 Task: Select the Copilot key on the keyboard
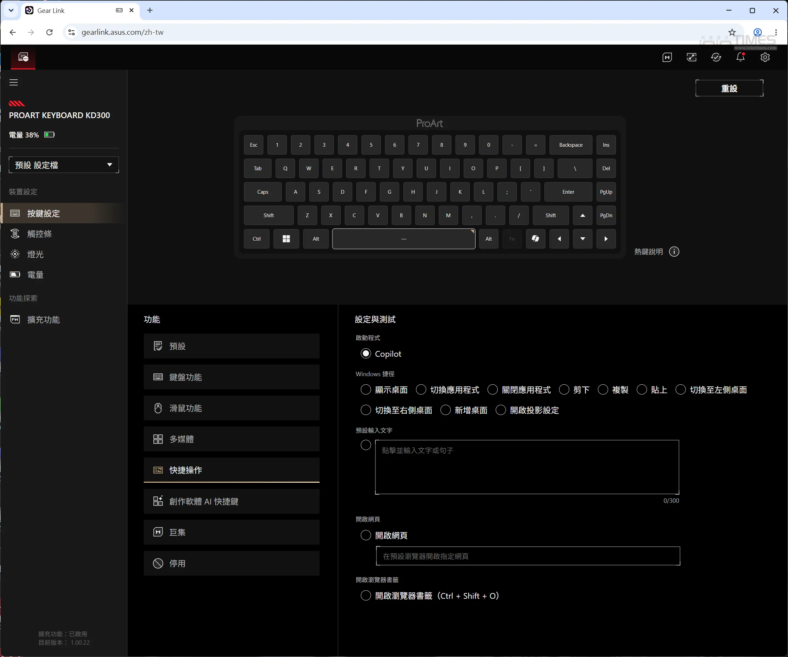536,239
